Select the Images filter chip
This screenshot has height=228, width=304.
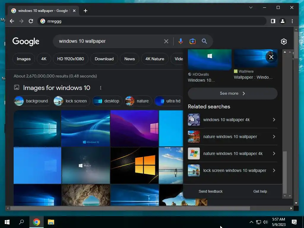pos(24,59)
